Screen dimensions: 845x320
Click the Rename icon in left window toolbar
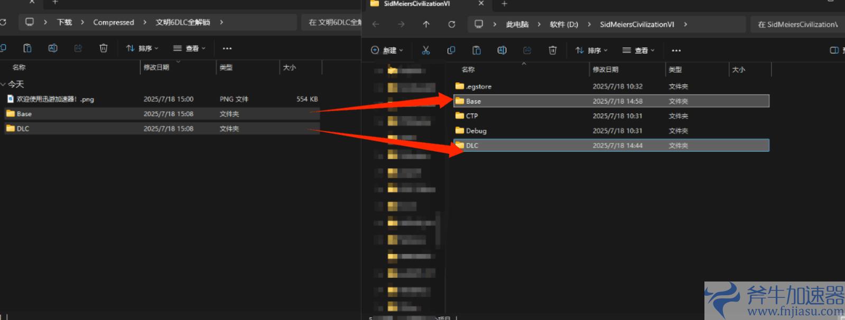(53, 48)
